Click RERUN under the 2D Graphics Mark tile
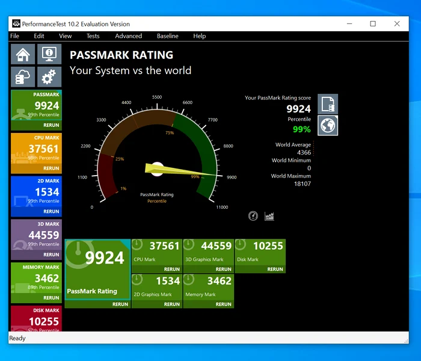Viewport: 421px width, 361px height. (172, 304)
